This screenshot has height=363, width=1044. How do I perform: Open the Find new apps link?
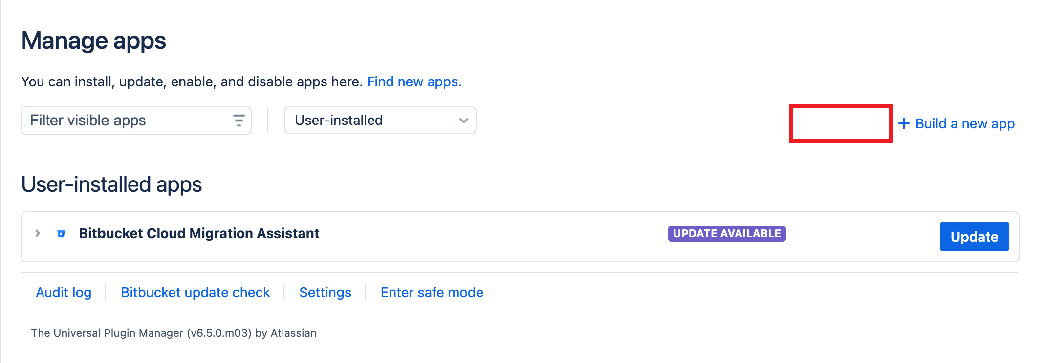pyautogui.click(x=414, y=82)
